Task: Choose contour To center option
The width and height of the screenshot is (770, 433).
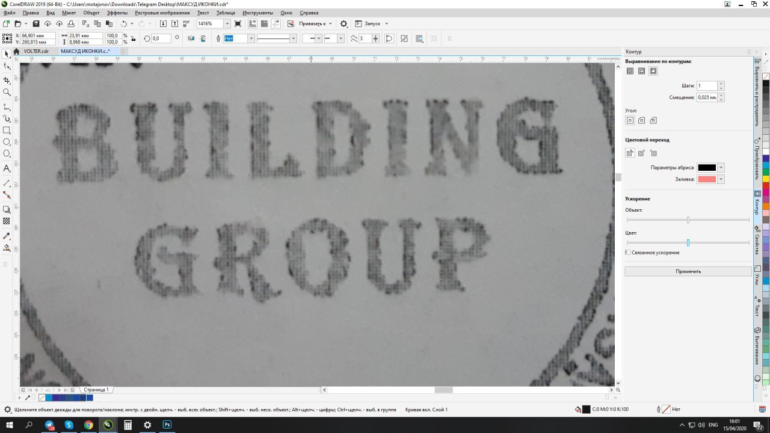Action: (630, 71)
